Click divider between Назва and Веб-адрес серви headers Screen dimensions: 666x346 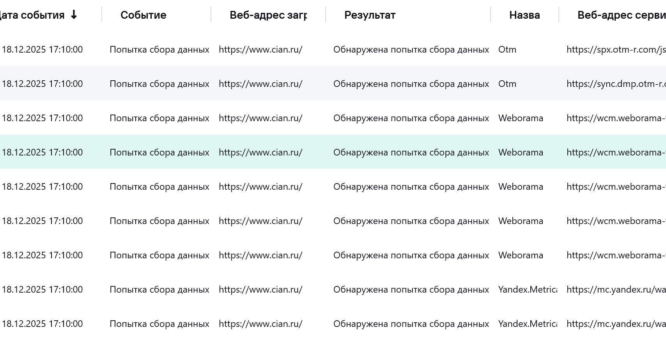[559, 15]
